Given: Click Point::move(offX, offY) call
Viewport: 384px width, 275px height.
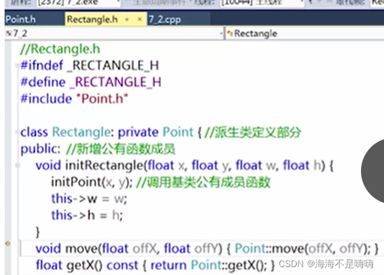Looking at the screenshot, I should point(302,249).
